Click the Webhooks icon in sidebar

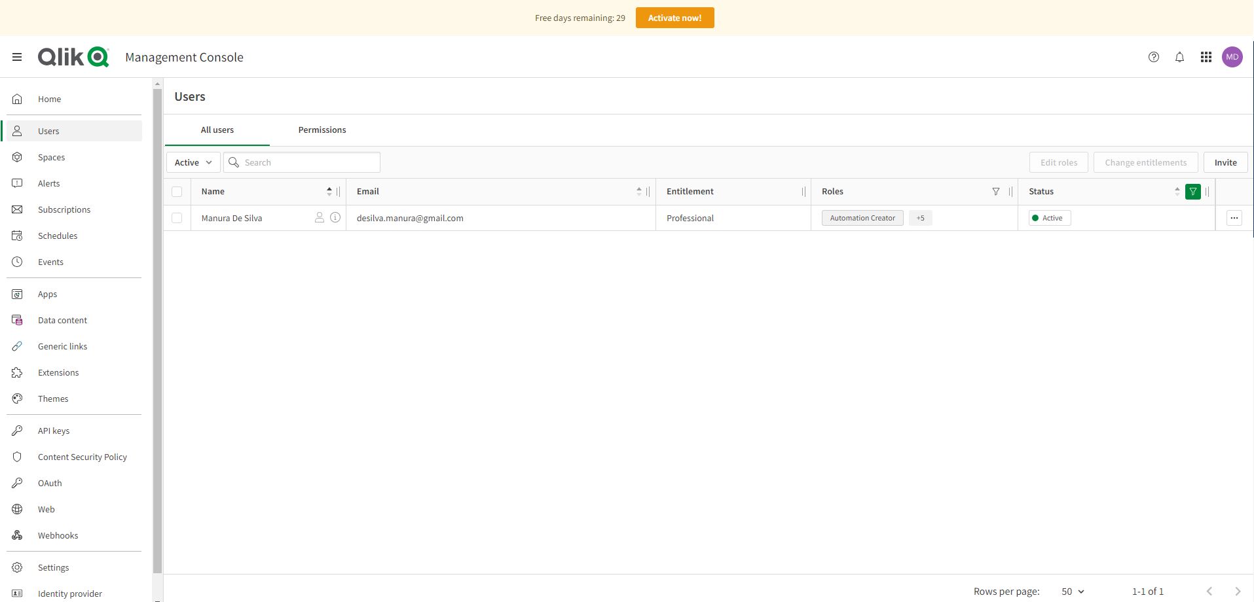(x=18, y=535)
